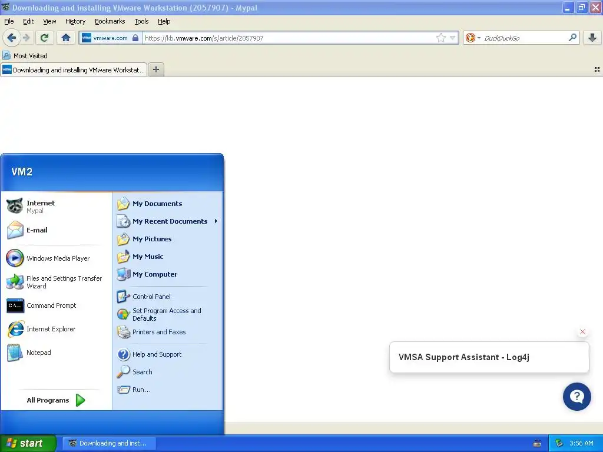
Task: Open the History menu
Action: click(x=75, y=21)
